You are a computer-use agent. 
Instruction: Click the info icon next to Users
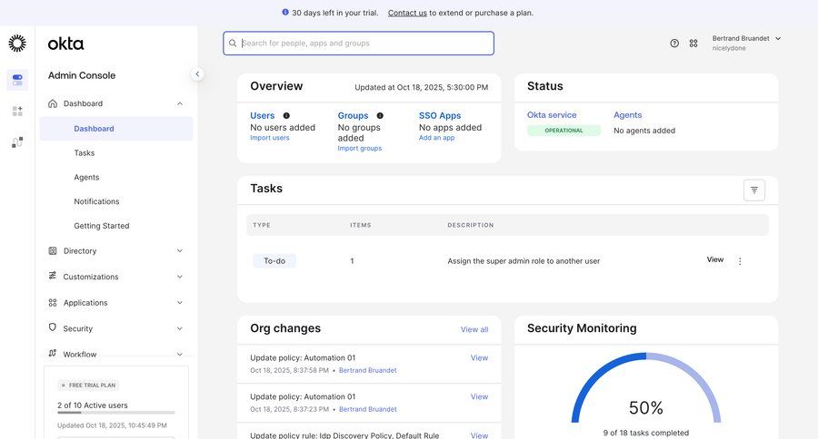(286, 115)
